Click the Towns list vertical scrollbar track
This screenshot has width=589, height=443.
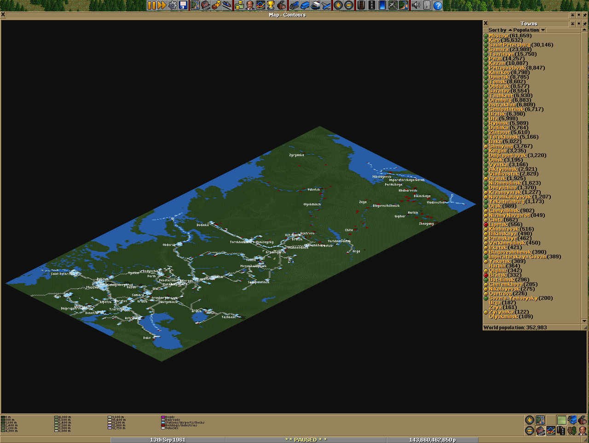coord(585,175)
